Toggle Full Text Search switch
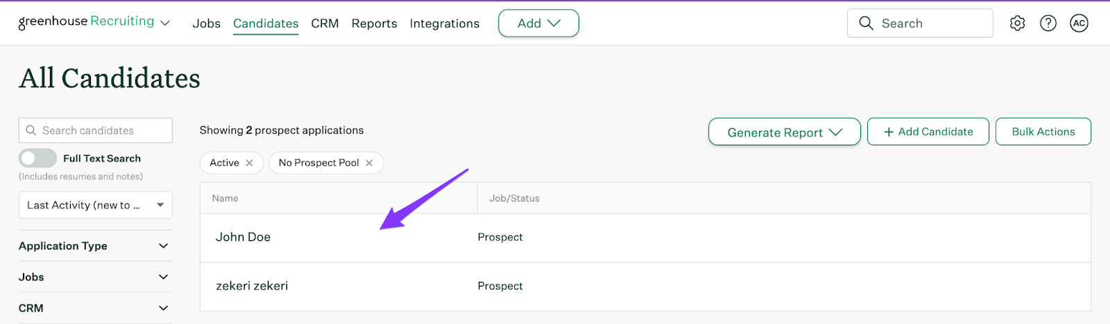Viewport: 1110px width, 324px height. (x=37, y=159)
